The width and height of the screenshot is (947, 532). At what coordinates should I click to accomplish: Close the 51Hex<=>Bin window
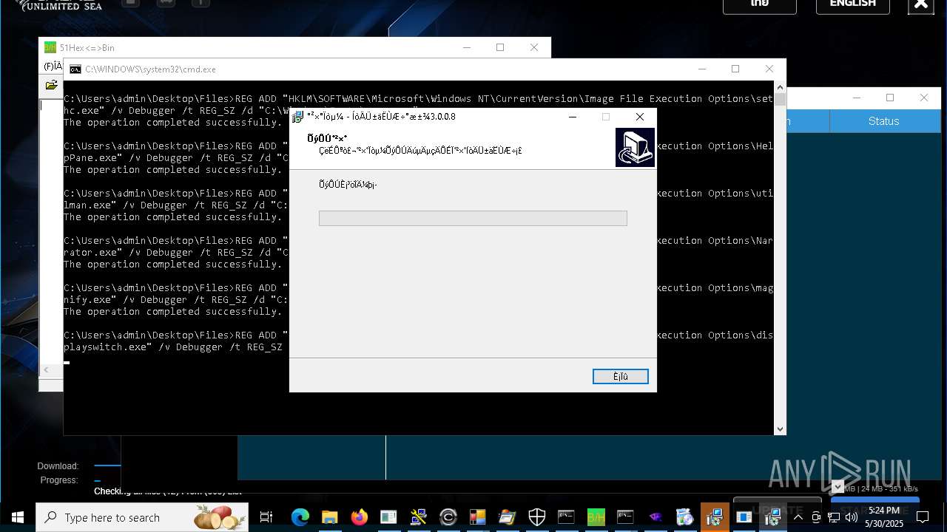[x=534, y=47]
